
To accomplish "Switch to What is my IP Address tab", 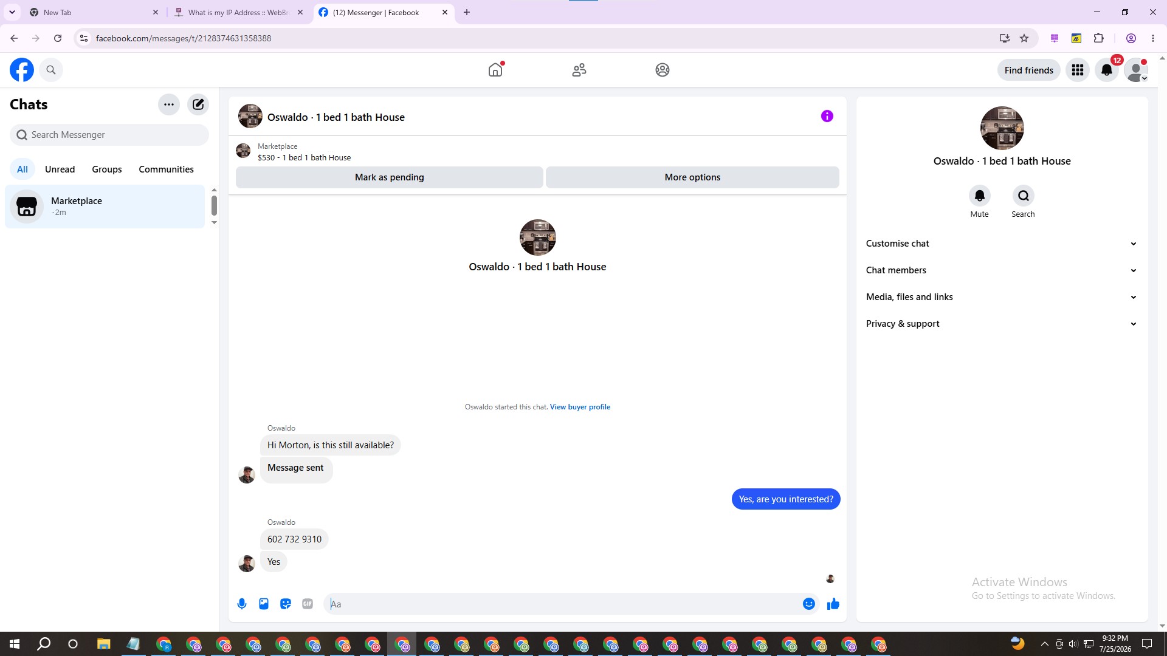I will [239, 12].
